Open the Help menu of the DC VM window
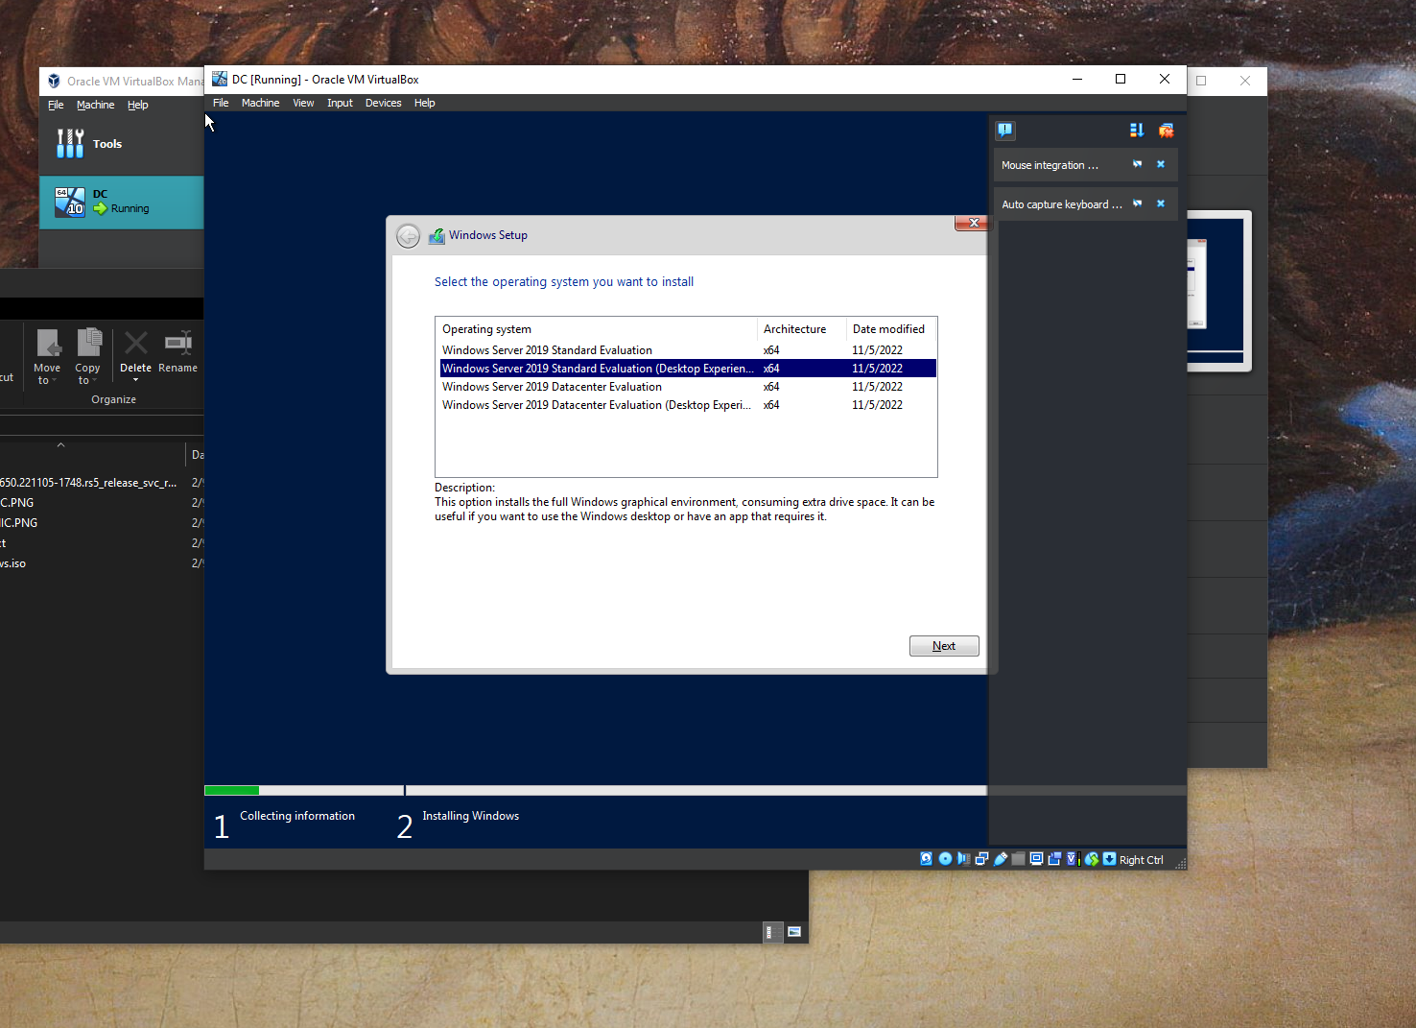Screen dimensions: 1416x1028 click(x=424, y=103)
